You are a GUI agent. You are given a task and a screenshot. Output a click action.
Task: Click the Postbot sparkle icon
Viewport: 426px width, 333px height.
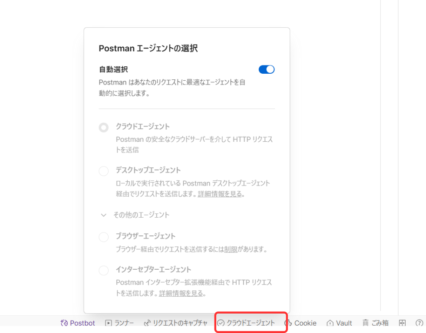pos(64,323)
